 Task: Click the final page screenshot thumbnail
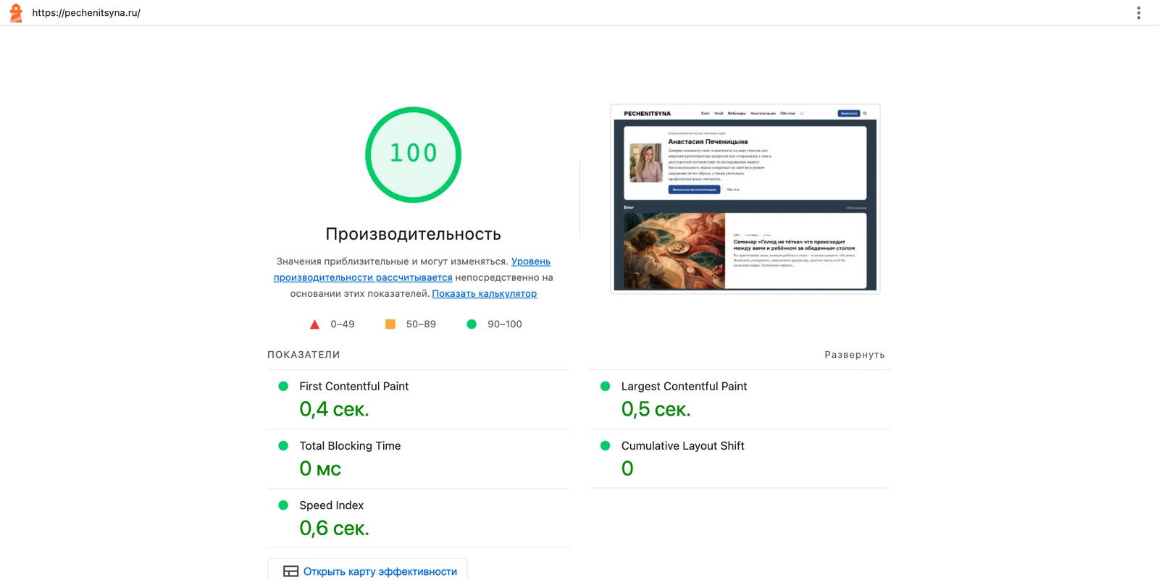click(745, 199)
